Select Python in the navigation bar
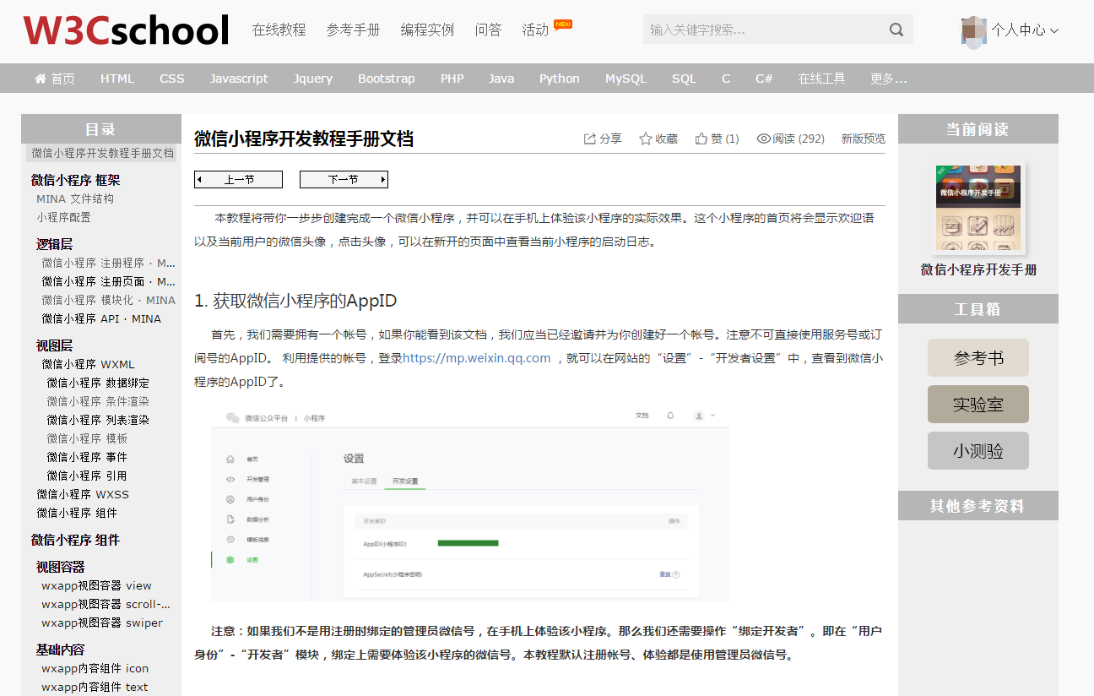 tap(560, 79)
